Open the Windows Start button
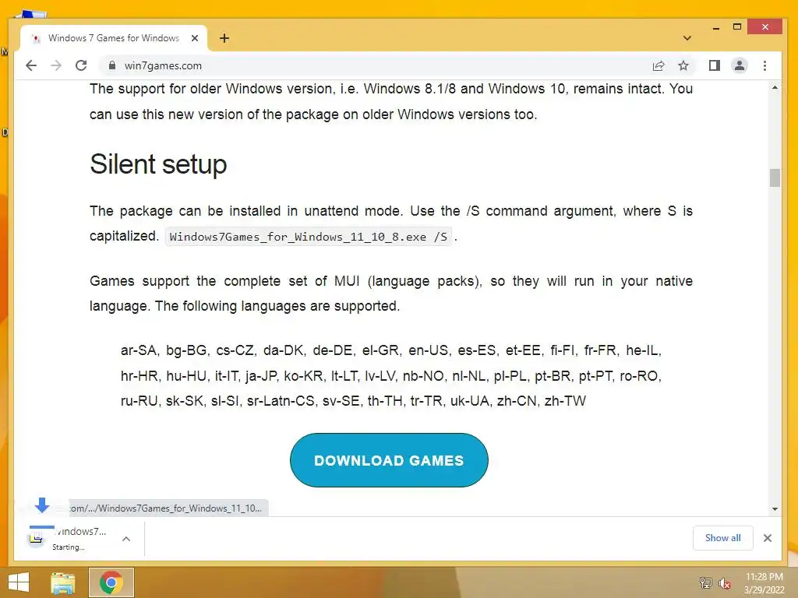This screenshot has width=798, height=598. click(19, 582)
